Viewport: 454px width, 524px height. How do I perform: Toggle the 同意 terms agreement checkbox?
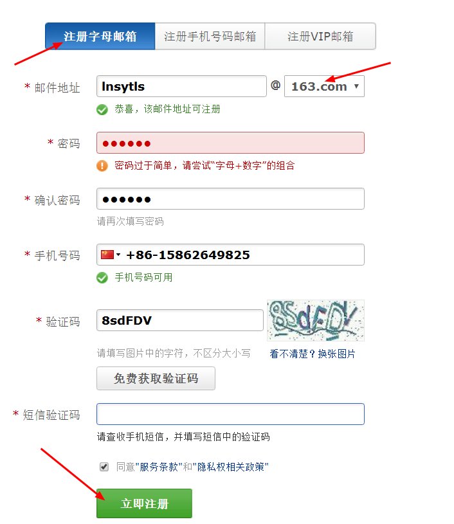pyautogui.click(x=104, y=467)
